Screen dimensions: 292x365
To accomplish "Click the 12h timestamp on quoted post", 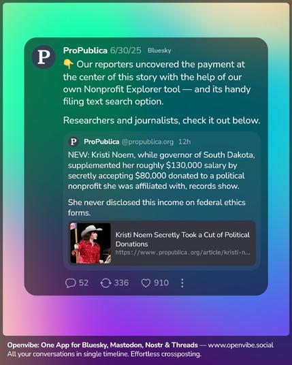I will point(184,142).
